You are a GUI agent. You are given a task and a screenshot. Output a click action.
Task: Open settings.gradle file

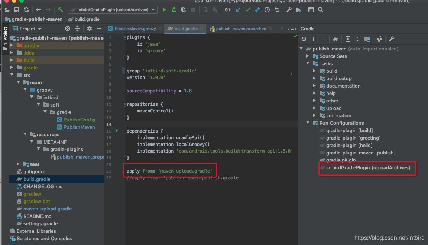pyautogui.click(x=40, y=223)
